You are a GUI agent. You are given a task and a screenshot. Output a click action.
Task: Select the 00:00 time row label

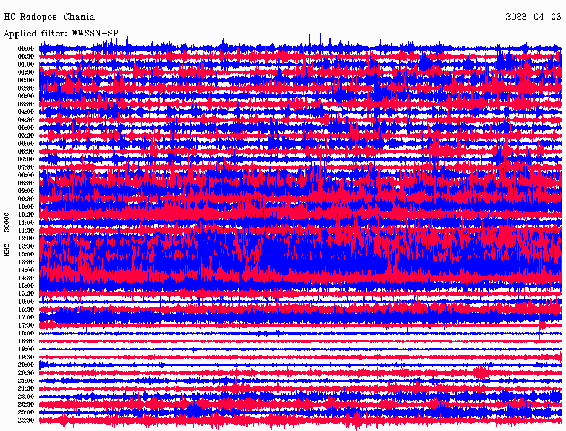26,49
